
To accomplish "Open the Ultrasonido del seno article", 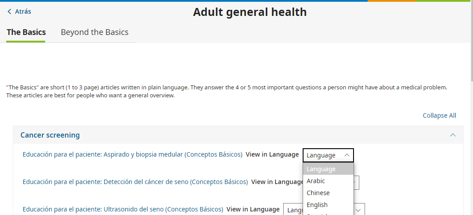I will tap(123, 209).
